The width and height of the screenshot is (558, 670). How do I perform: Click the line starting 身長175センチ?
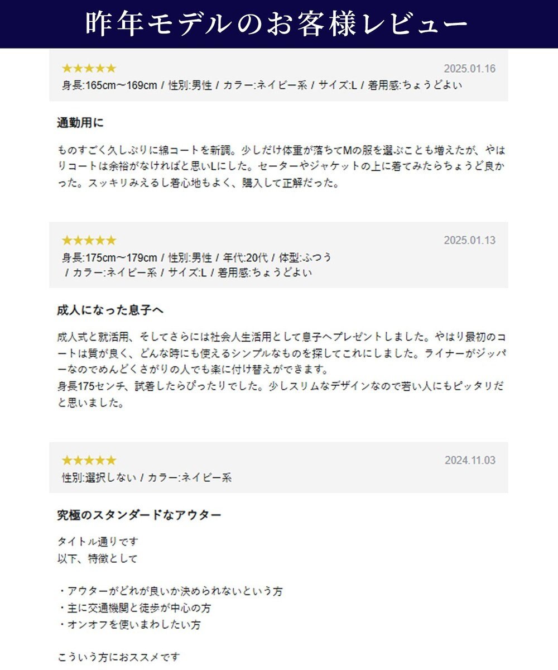click(x=276, y=386)
